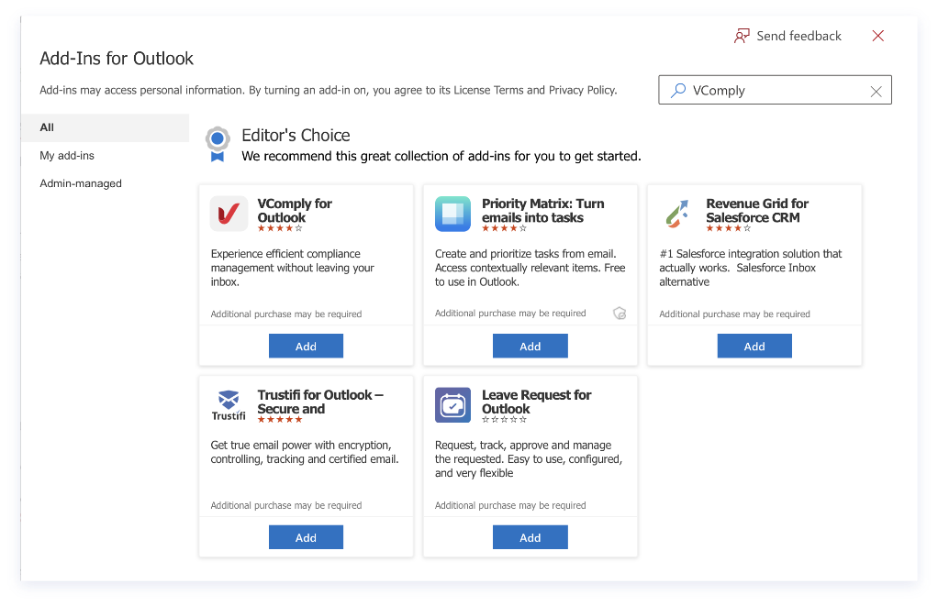Click "Additional purchase may be required" on Revenue Grid card

tap(734, 314)
